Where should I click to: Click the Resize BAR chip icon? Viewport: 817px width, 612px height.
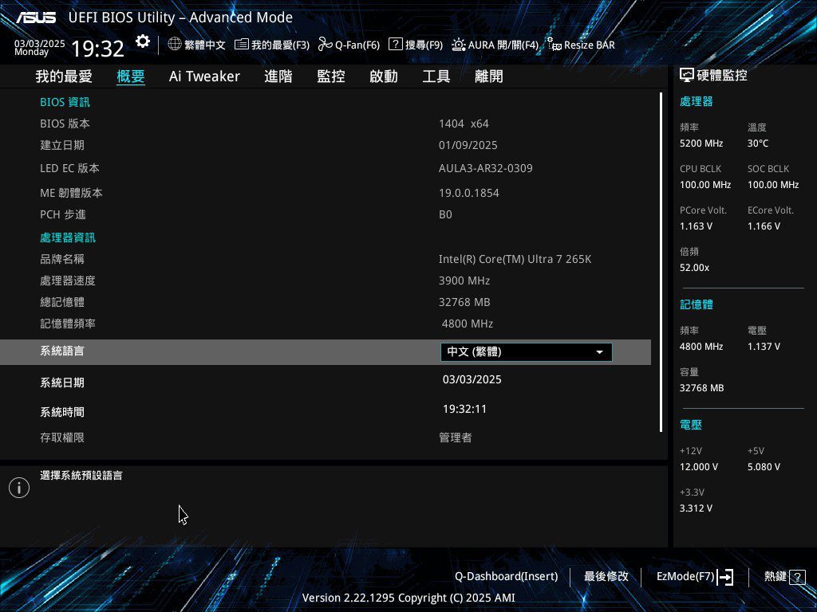pos(554,45)
